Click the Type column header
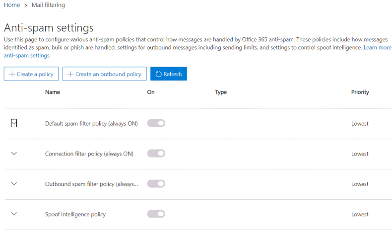Screen dimensions: 392x234 (221, 92)
